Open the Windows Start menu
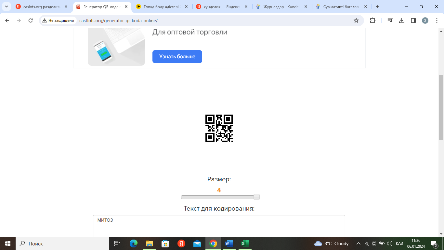This screenshot has width=444, height=250. (x=8, y=243)
